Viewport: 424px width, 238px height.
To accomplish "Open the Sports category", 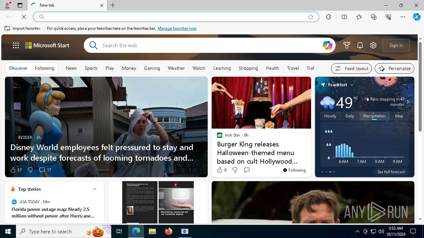I will point(91,68).
